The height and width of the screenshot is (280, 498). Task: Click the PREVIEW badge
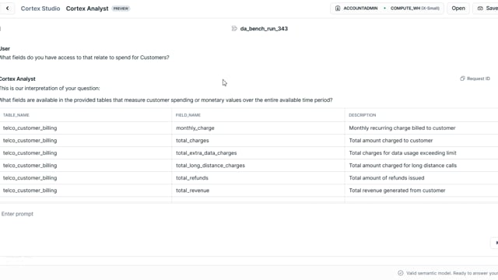tap(121, 9)
